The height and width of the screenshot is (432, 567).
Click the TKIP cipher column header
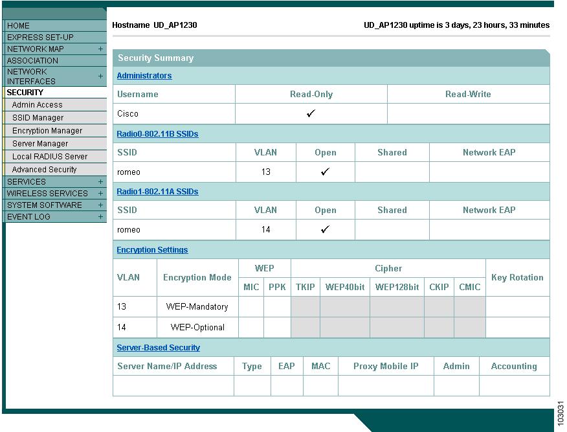[x=306, y=287]
